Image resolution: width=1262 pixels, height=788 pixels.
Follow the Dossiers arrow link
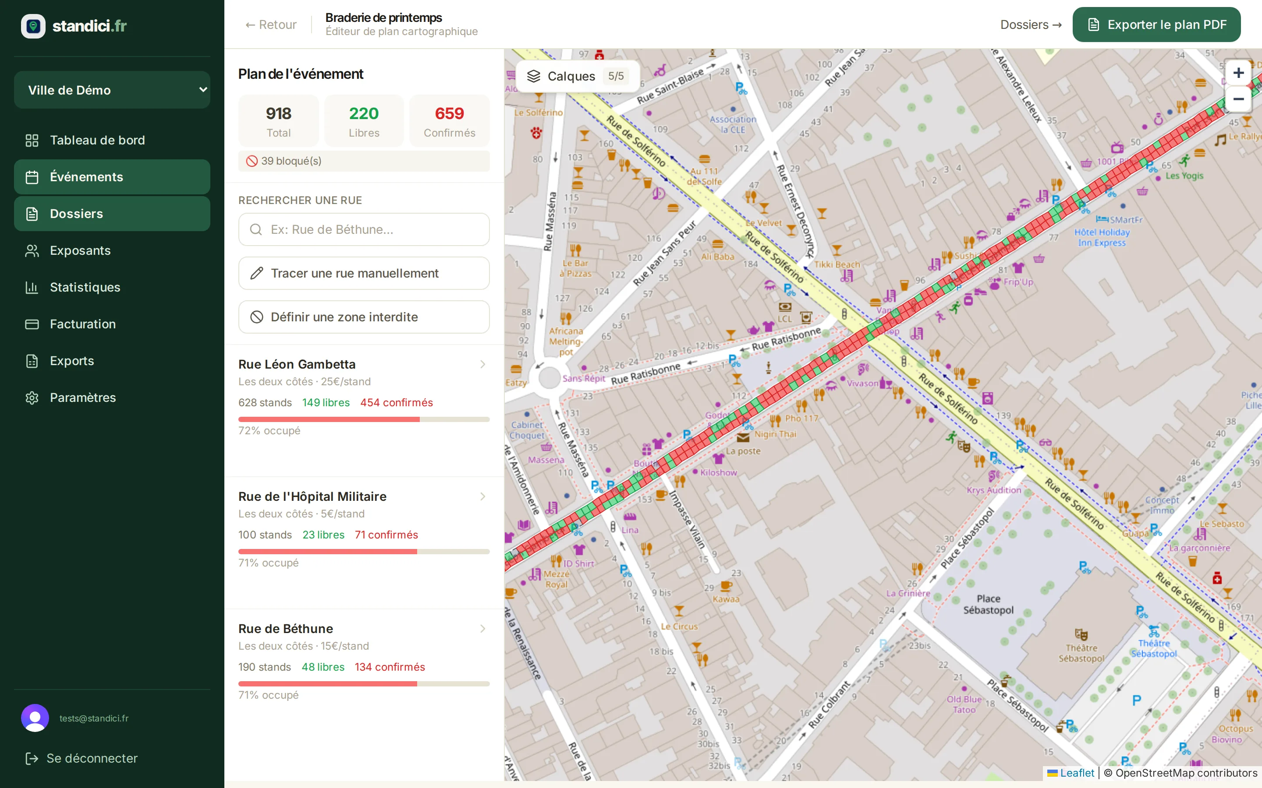pyautogui.click(x=1031, y=25)
